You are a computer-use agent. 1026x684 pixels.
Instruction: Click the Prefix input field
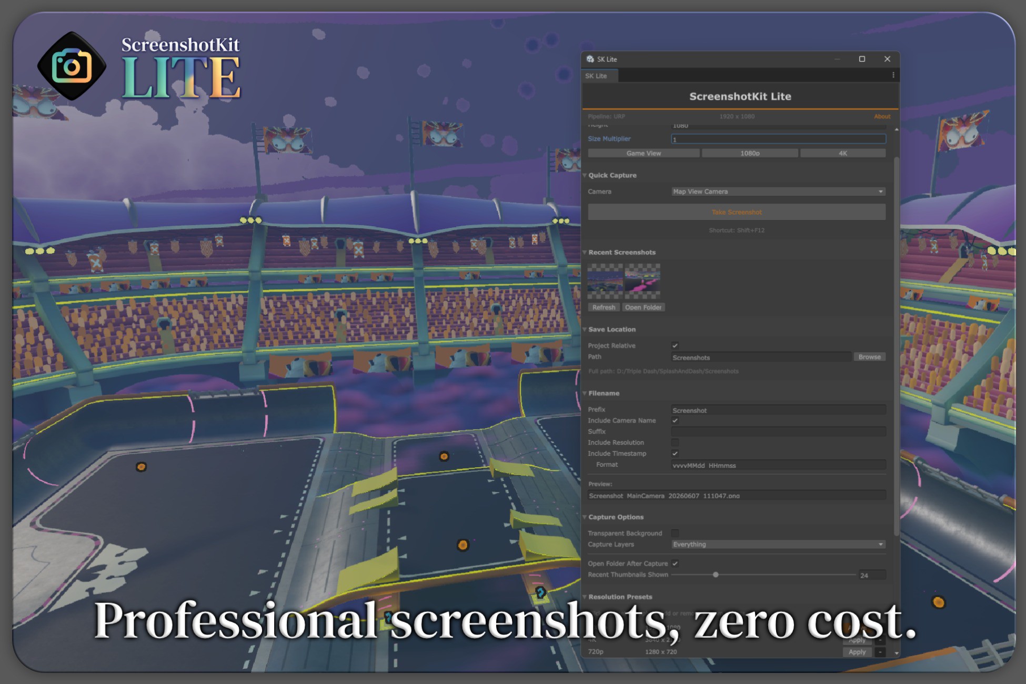click(778, 410)
